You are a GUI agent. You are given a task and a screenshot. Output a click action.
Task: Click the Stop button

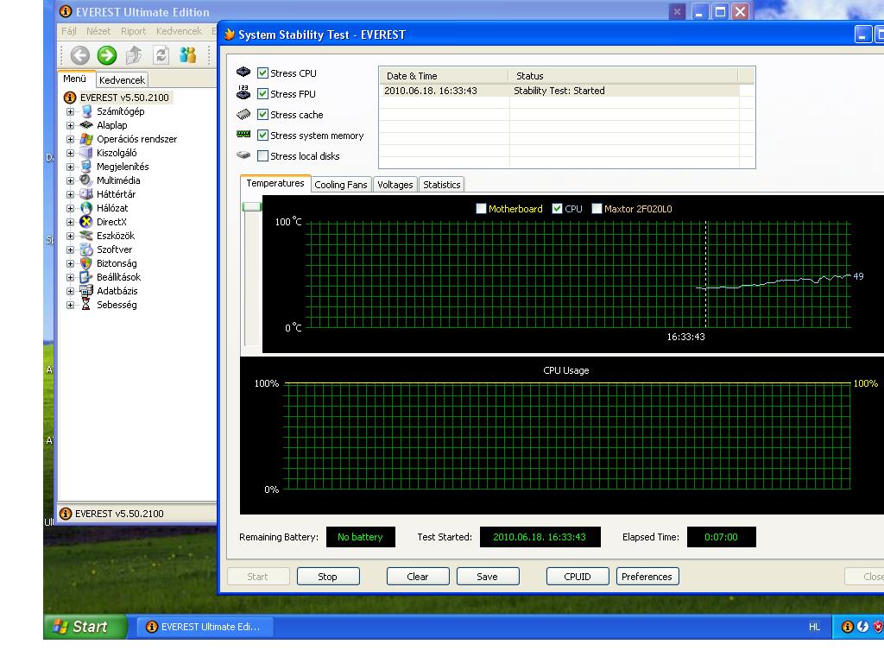pos(327,576)
